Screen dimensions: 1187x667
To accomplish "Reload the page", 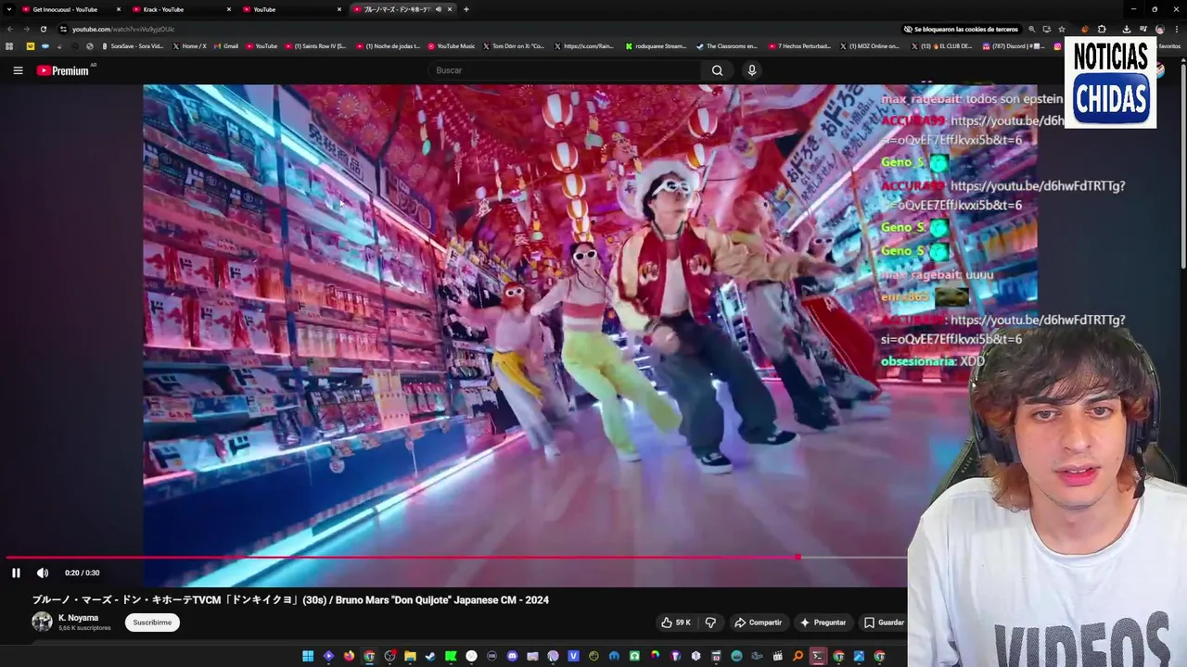I will (43, 29).
